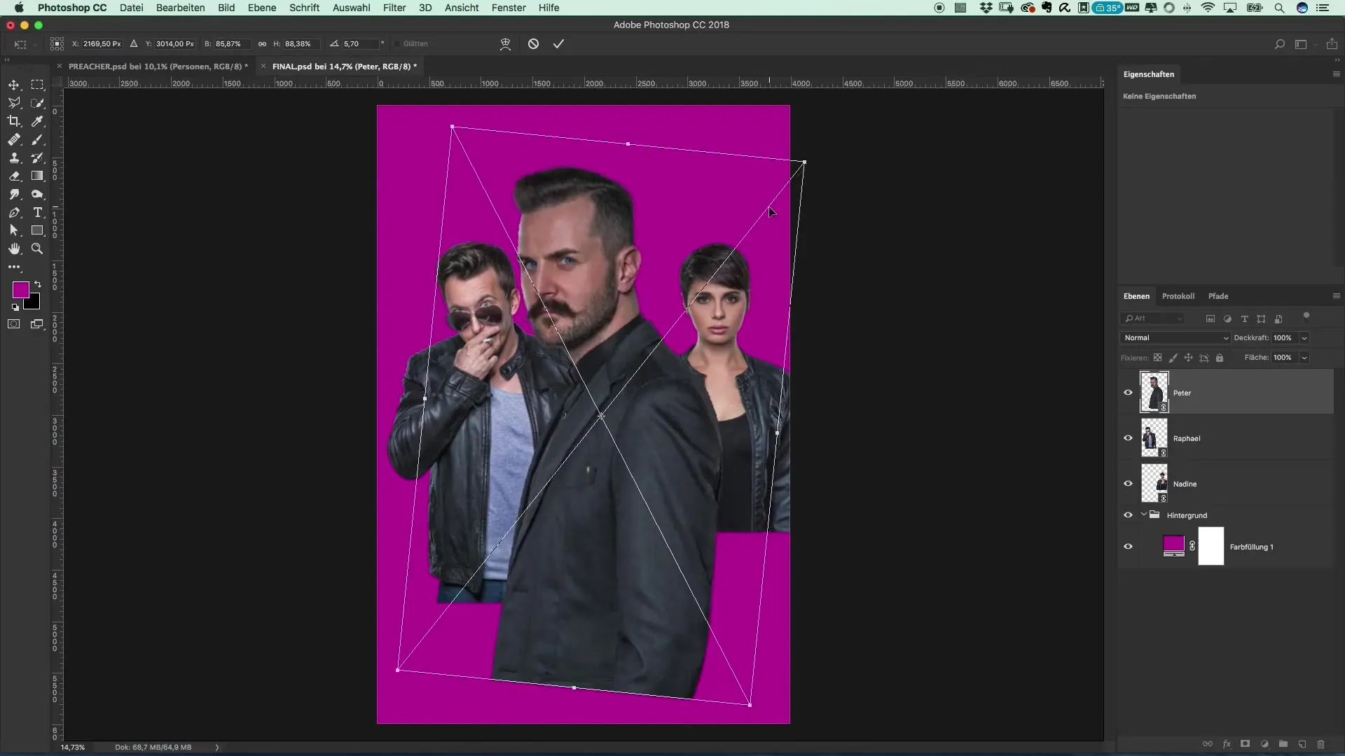Reset default foreground and background colors
The height and width of the screenshot is (756, 1345).
point(15,307)
